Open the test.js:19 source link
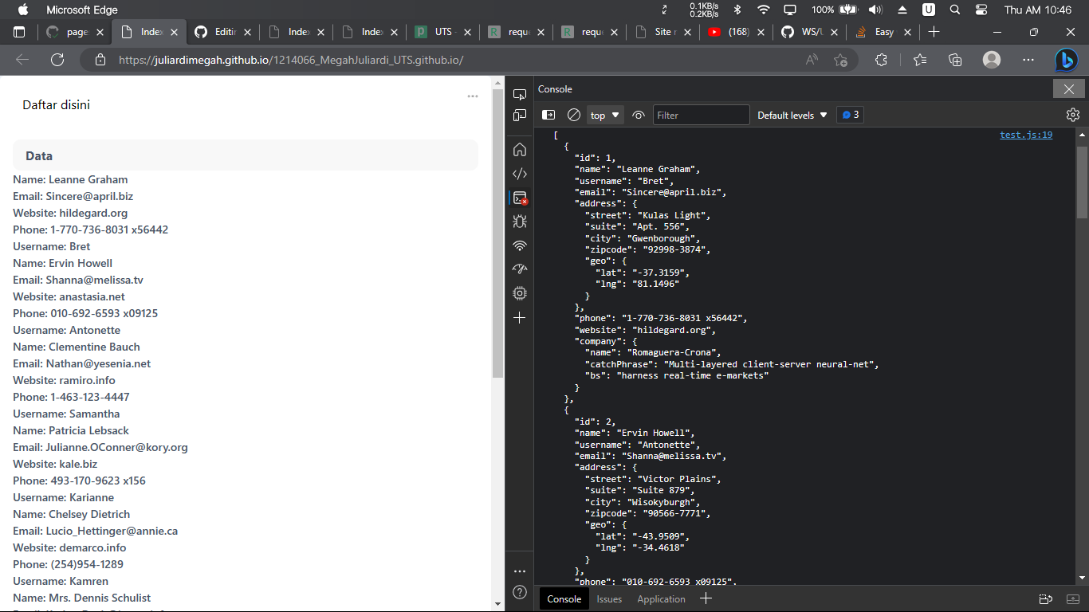This screenshot has height=612, width=1089. pyautogui.click(x=1026, y=134)
